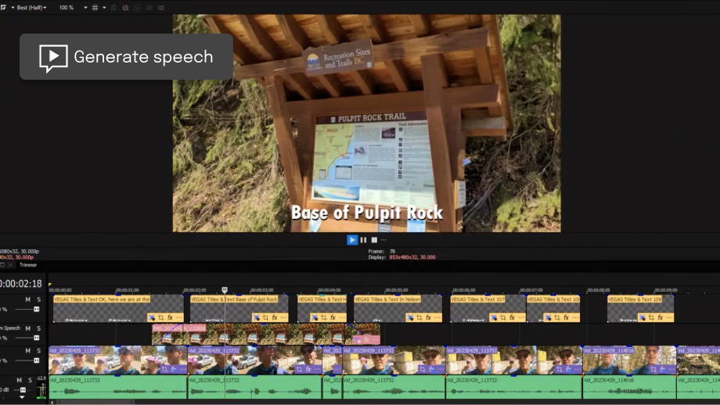Open pan/crop on 'Base of Pulpit Rock' clip
Image resolution: width=720 pixels, height=405 pixels.
click(265, 317)
